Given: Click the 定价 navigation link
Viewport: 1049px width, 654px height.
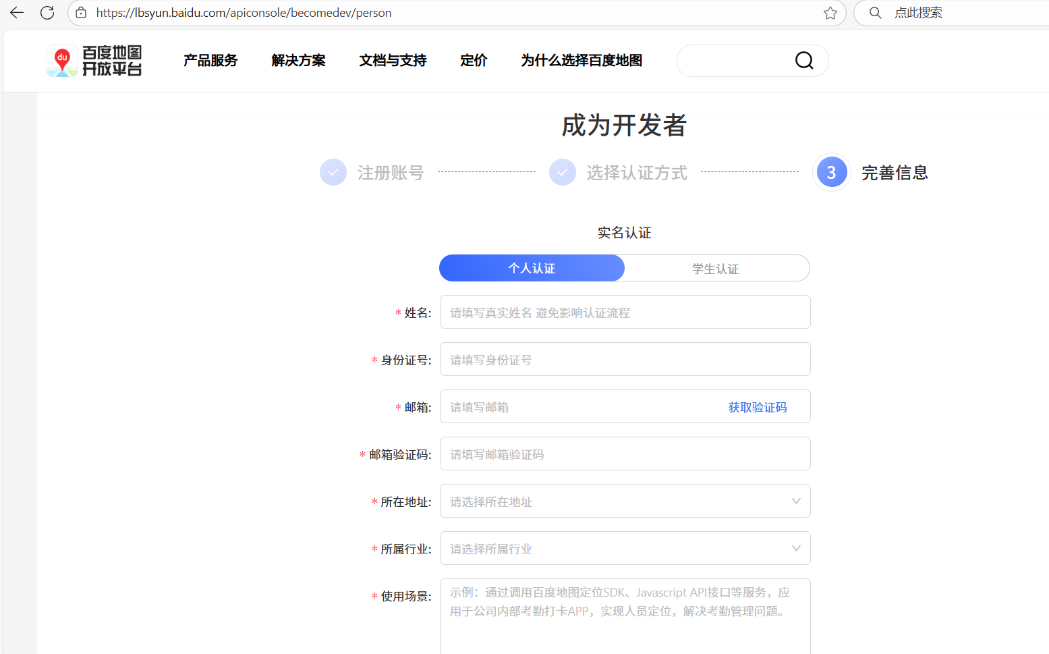Looking at the screenshot, I should 474,61.
